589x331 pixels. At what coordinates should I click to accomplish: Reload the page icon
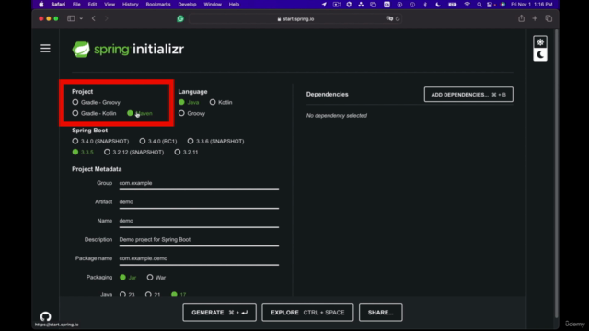pyautogui.click(x=398, y=18)
